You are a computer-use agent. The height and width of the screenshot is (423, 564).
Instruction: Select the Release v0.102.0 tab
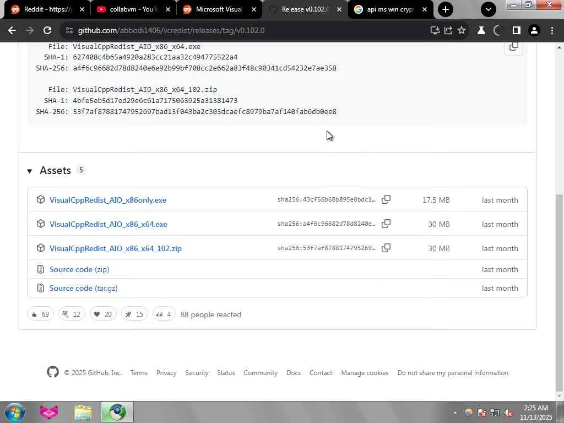pos(305,9)
